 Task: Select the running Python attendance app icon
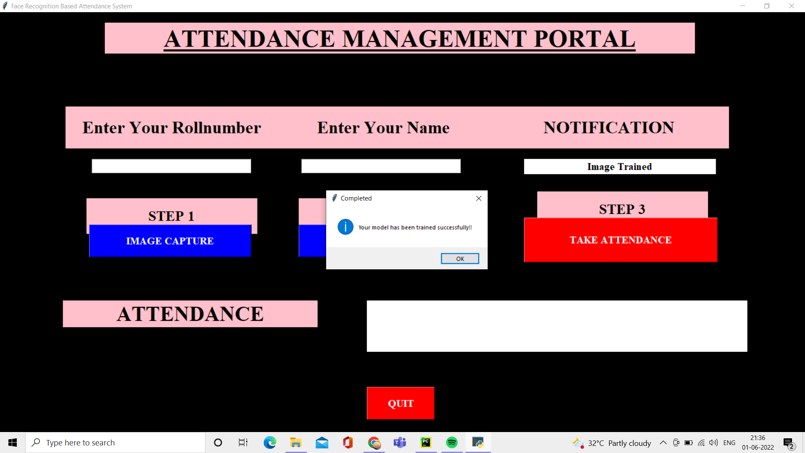click(478, 443)
